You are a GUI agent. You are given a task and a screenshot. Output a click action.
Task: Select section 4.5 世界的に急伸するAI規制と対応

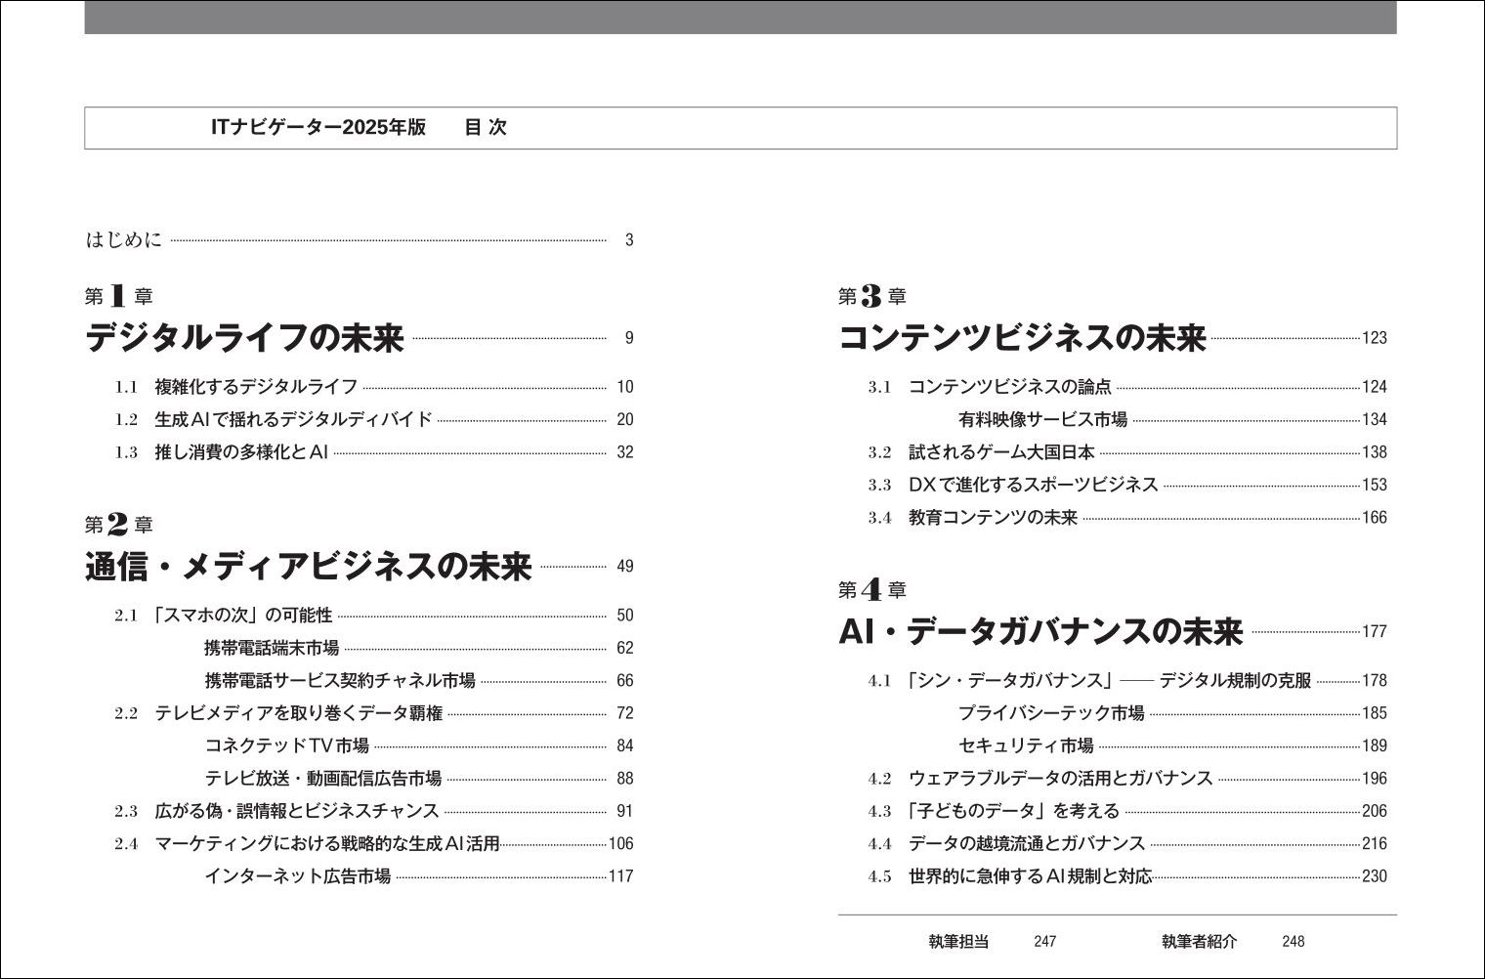(x=1030, y=876)
